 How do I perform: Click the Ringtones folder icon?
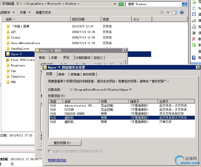(8, 65)
